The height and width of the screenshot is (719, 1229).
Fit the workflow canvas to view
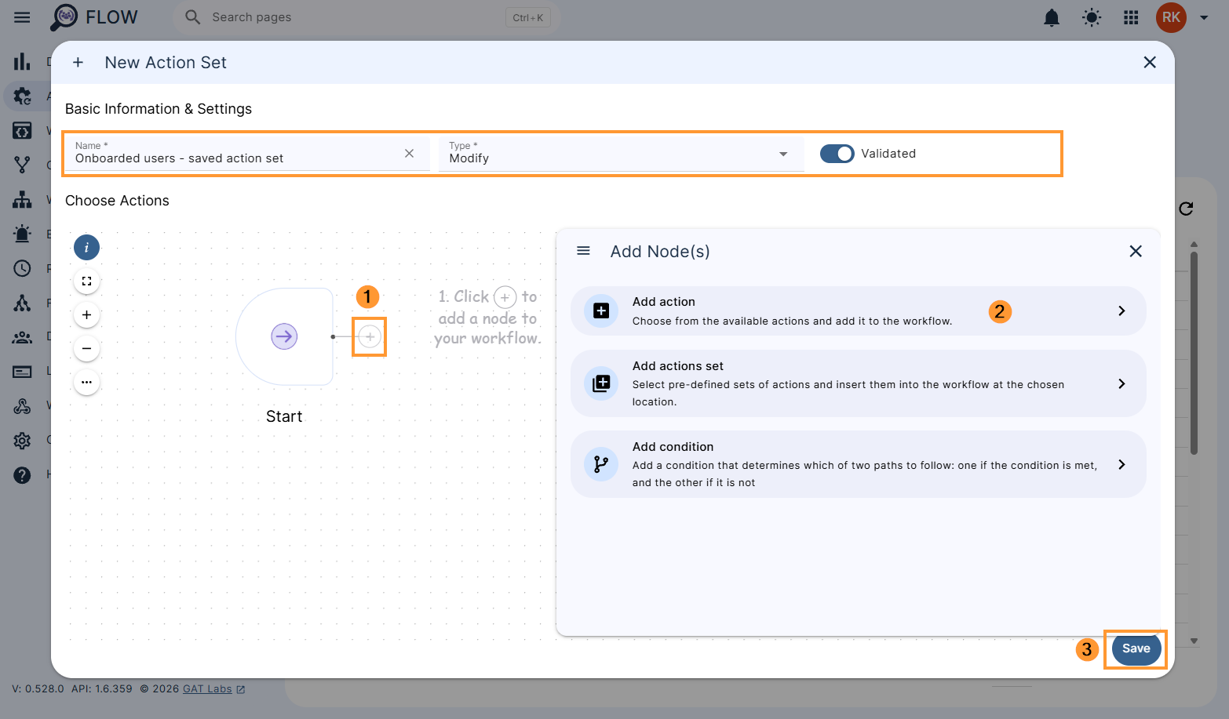tap(86, 281)
